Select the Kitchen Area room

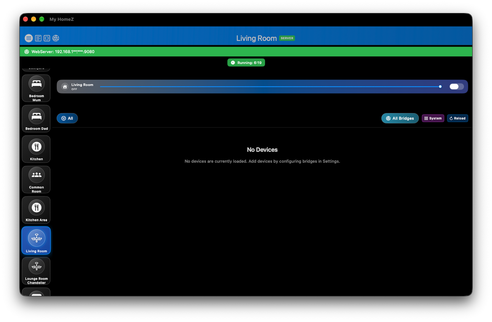click(36, 210)
